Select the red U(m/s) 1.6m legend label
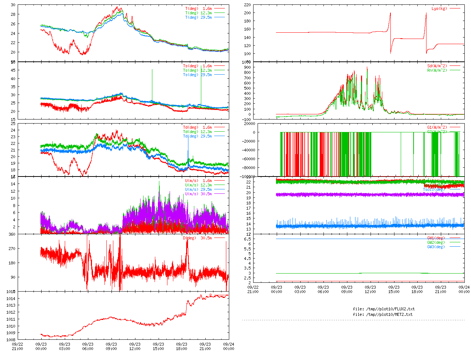The height and width of the screenshot is (353, 471). (x=198, y=181)
